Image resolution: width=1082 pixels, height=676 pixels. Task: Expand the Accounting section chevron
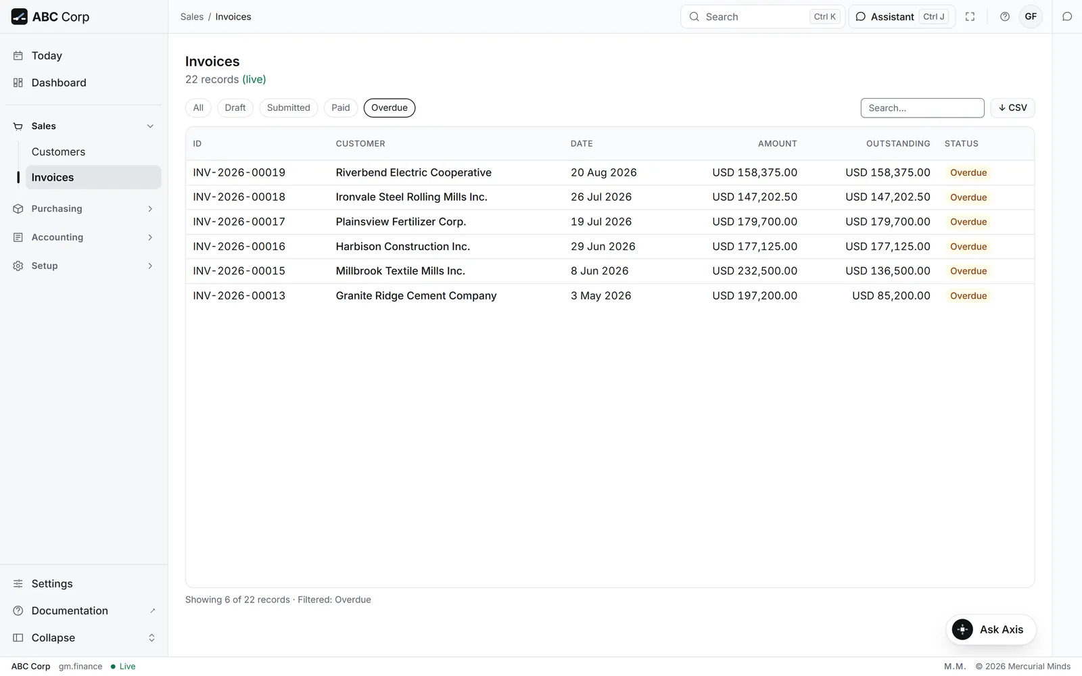point(150,237)
